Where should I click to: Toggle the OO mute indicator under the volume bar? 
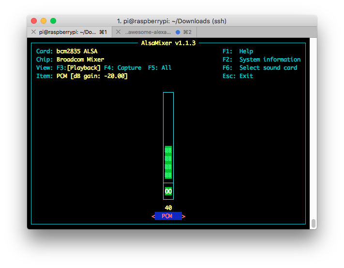point(168,191)
